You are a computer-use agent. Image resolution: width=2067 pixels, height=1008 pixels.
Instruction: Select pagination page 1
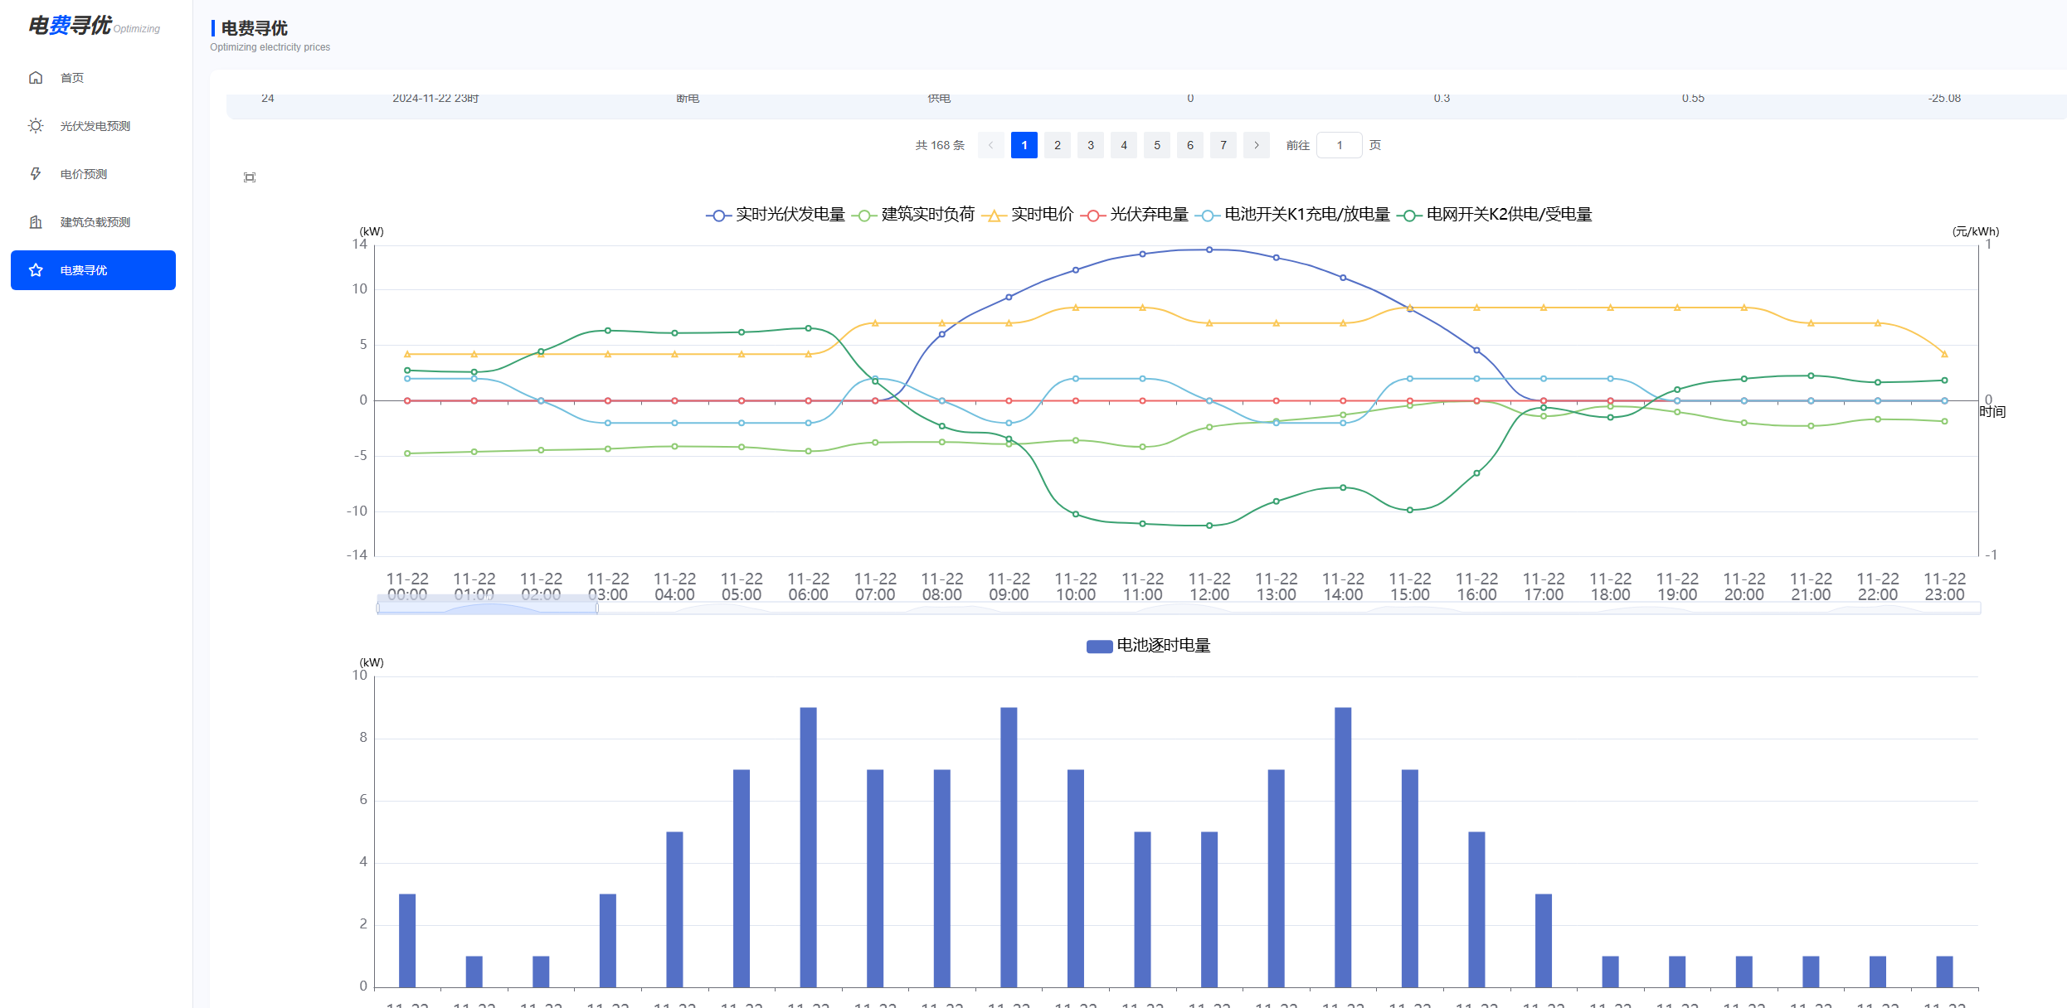click(1024, 145)
